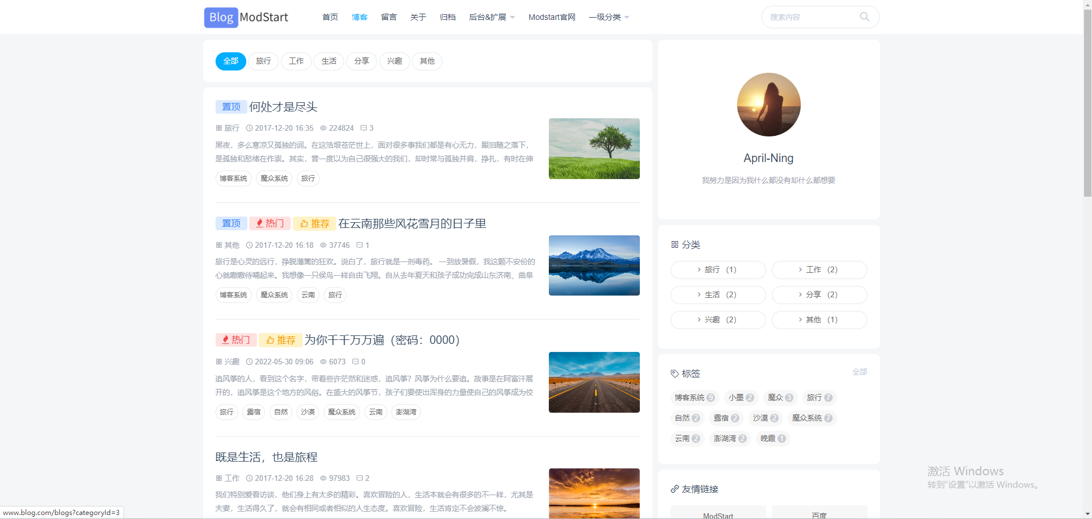The height and width of the screenshot is (519, 1092).
Task: Select the 分享 filter pill
Action: 362,61
